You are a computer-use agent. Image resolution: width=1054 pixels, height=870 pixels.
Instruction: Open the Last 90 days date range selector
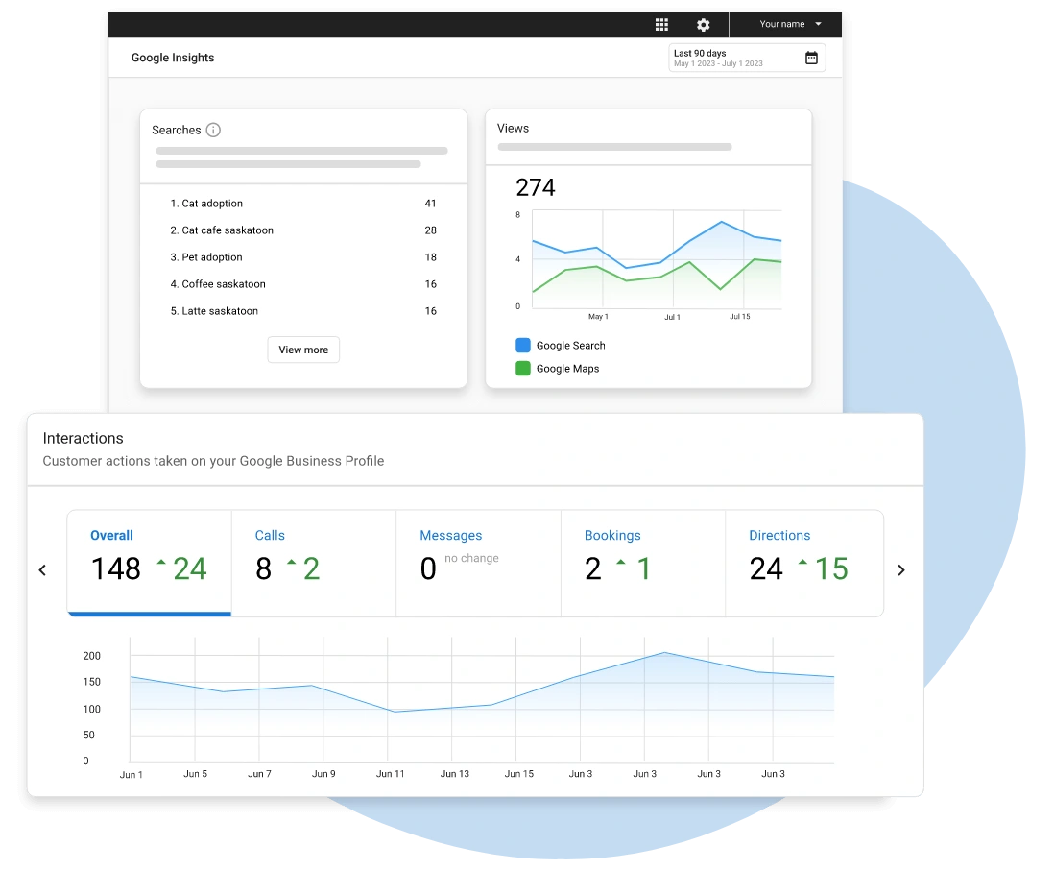click(739, 58)
